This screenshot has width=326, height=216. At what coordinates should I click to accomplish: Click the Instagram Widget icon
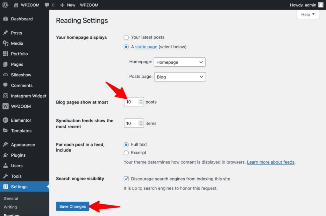[x=5, y=96]
